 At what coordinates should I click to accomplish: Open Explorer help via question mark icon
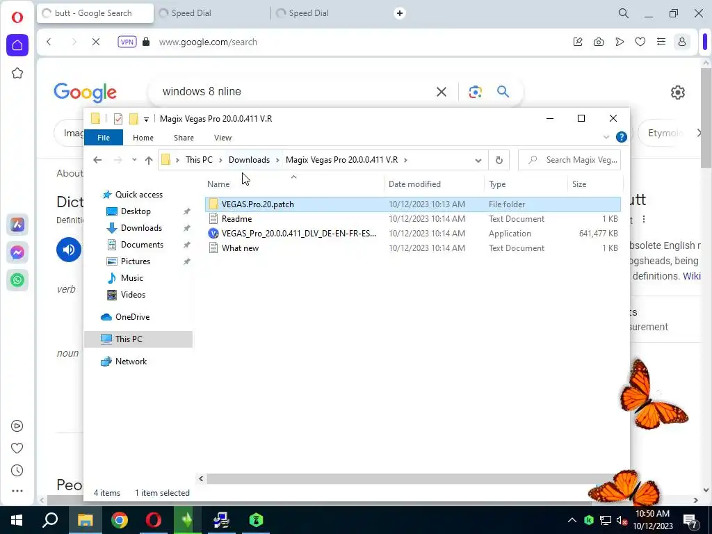621,137
